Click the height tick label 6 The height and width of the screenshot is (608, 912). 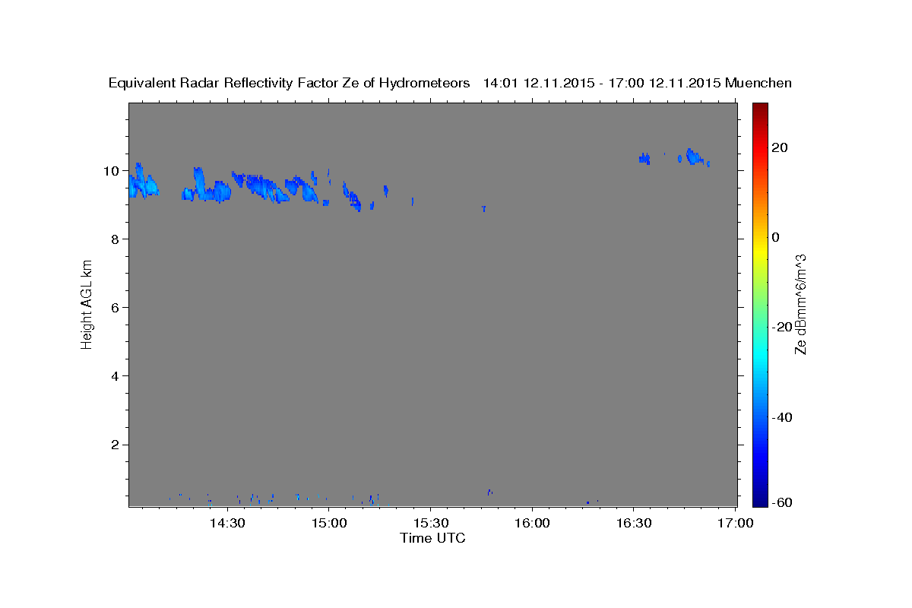coord(115,308)
